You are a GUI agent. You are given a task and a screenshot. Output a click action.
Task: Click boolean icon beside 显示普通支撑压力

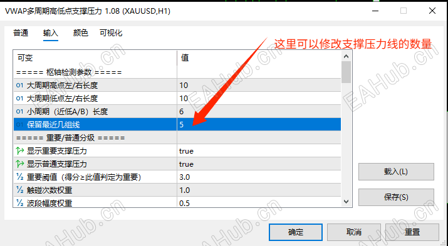point(19,164)
